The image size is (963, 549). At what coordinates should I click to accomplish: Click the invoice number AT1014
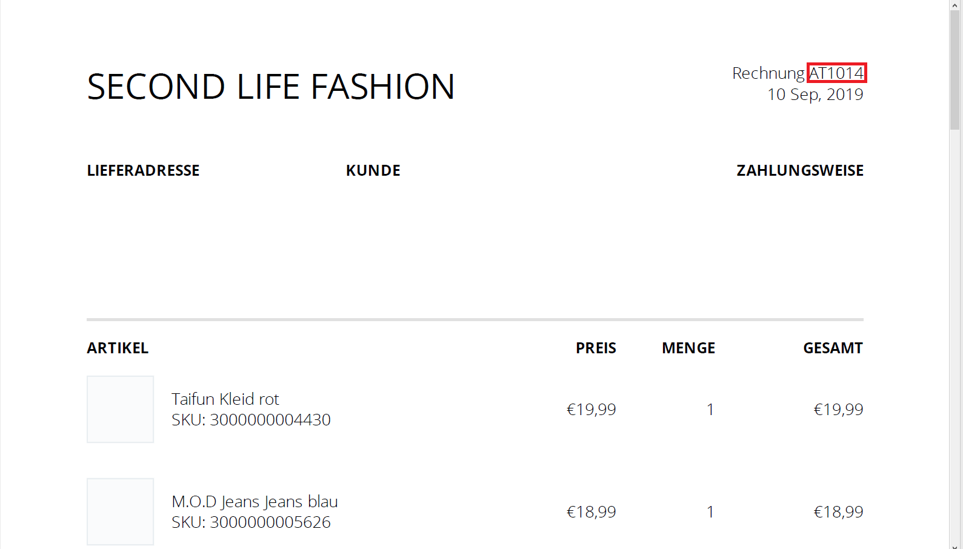(x=836, y=73)
